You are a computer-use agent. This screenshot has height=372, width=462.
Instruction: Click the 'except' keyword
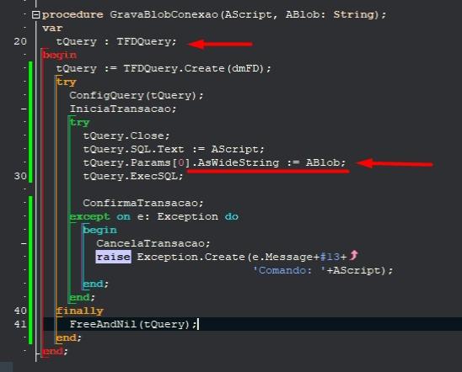click(89, 217)
